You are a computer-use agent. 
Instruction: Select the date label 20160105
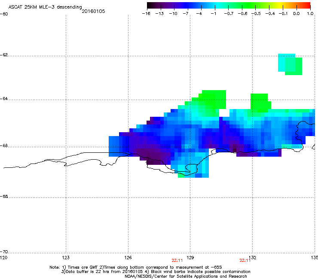(93, 11)
